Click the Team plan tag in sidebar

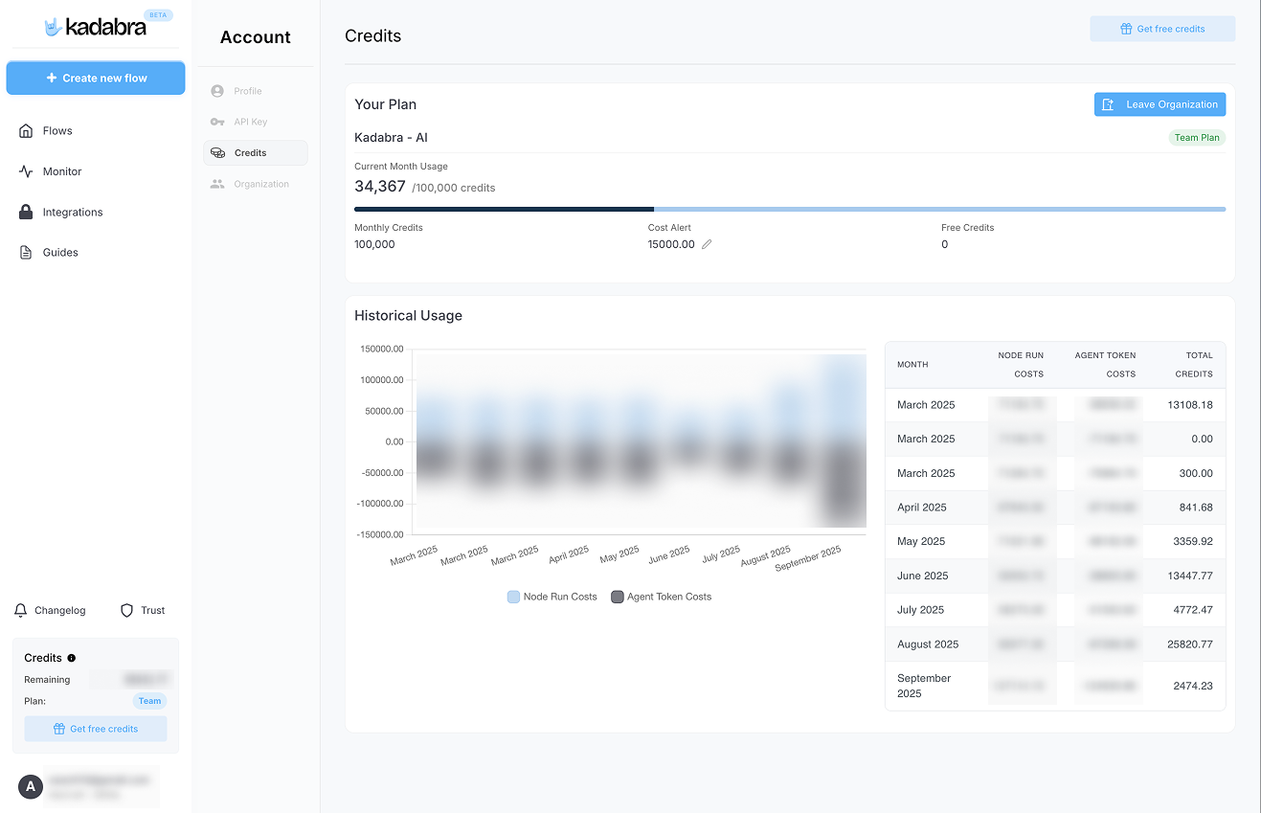[x=149, y=701]
